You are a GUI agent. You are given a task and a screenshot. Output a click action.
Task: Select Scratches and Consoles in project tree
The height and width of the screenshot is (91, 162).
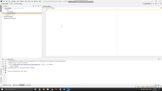[10, 18]
